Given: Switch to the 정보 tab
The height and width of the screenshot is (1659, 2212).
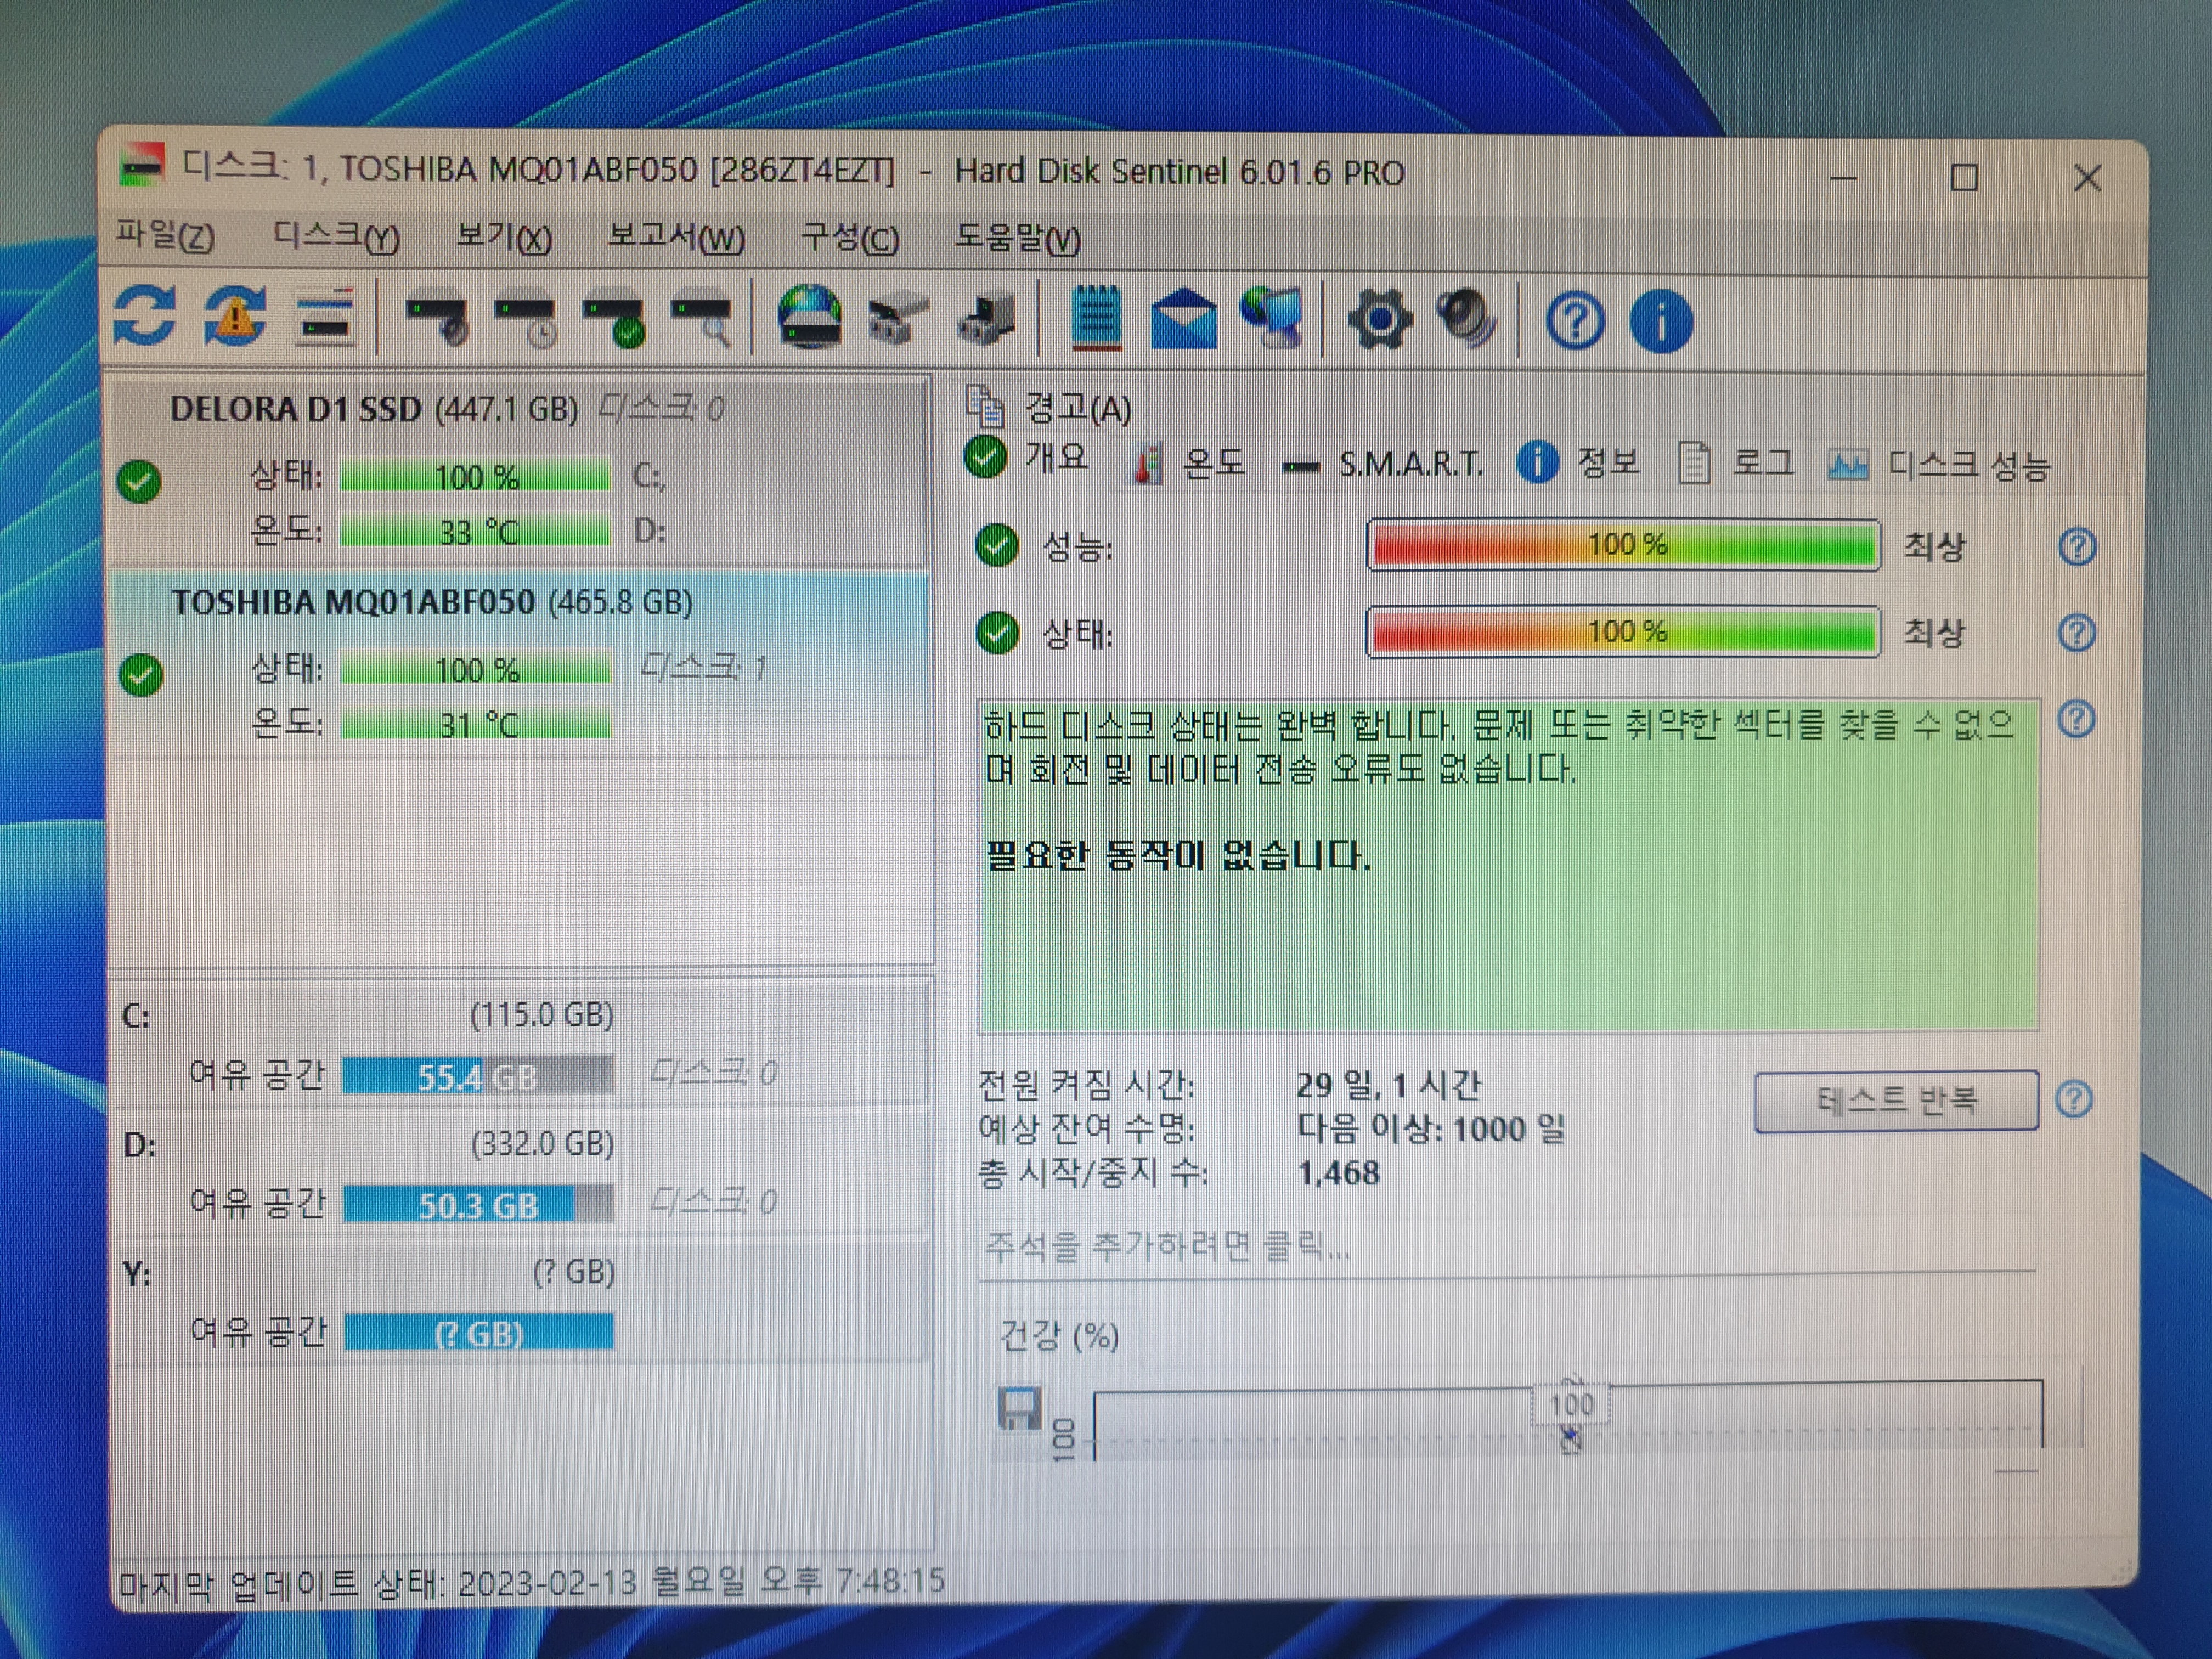Looking at the screenshot, I should [1578, 463].
